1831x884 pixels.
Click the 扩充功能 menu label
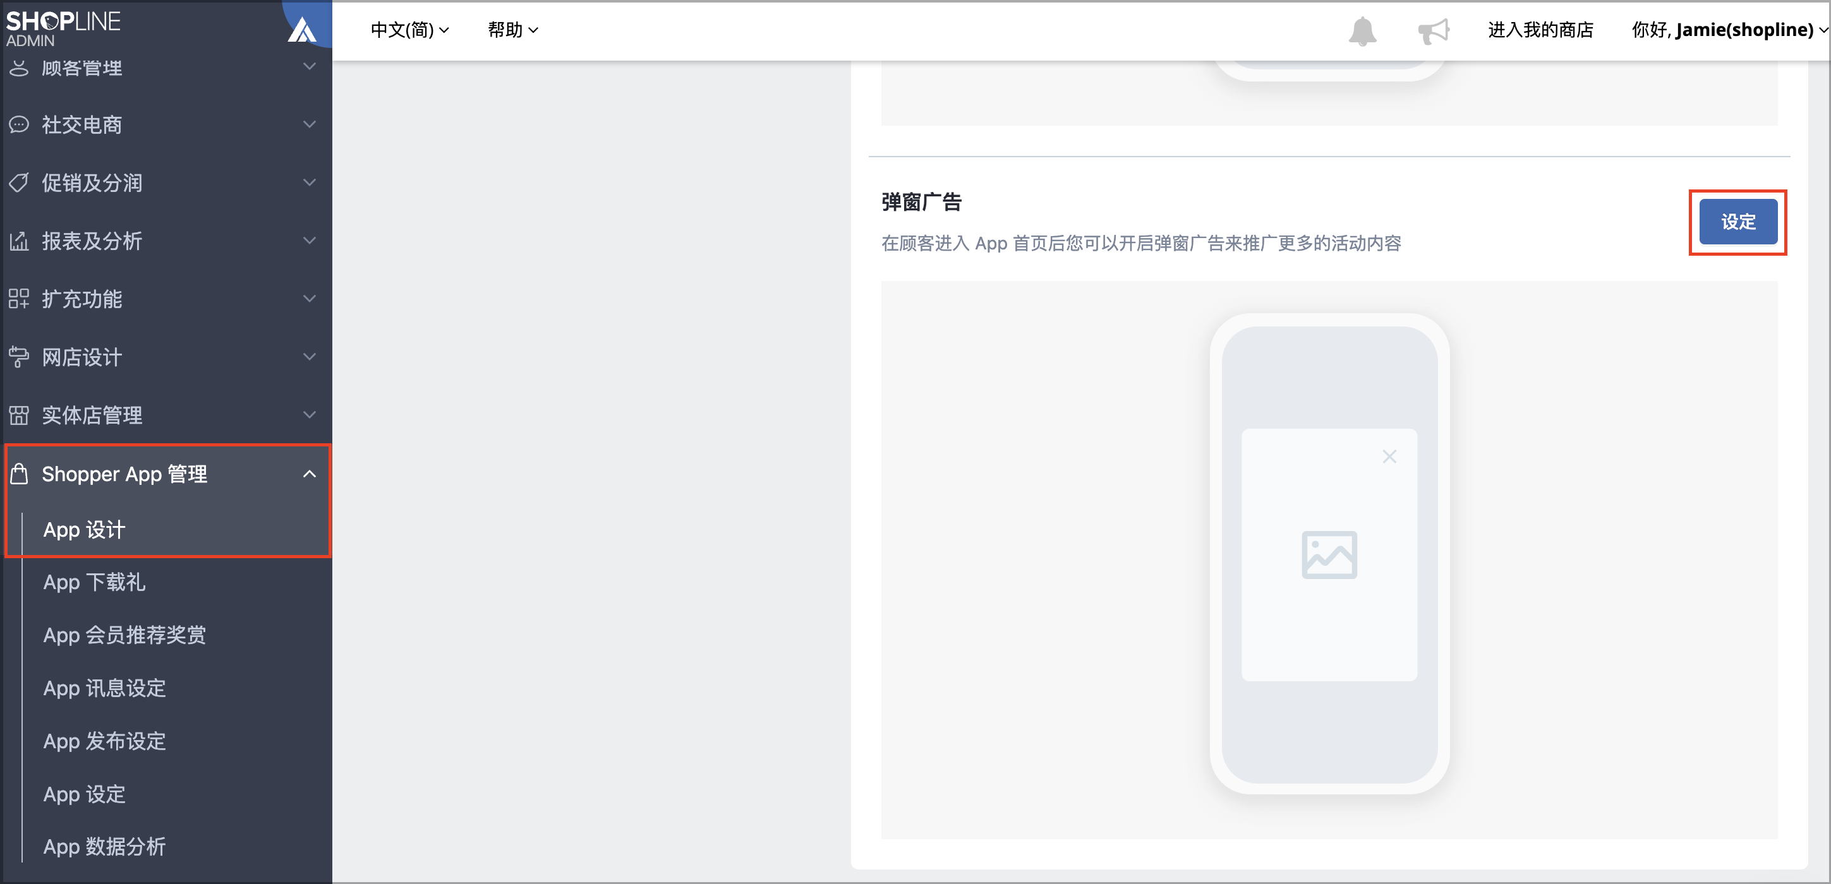pos(82,299)
